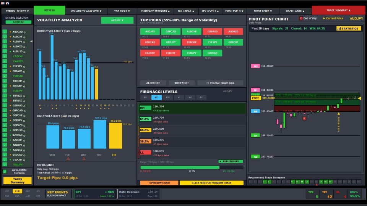
Task: Click the HH Fibonacci level badge
Action: [145, 108]
